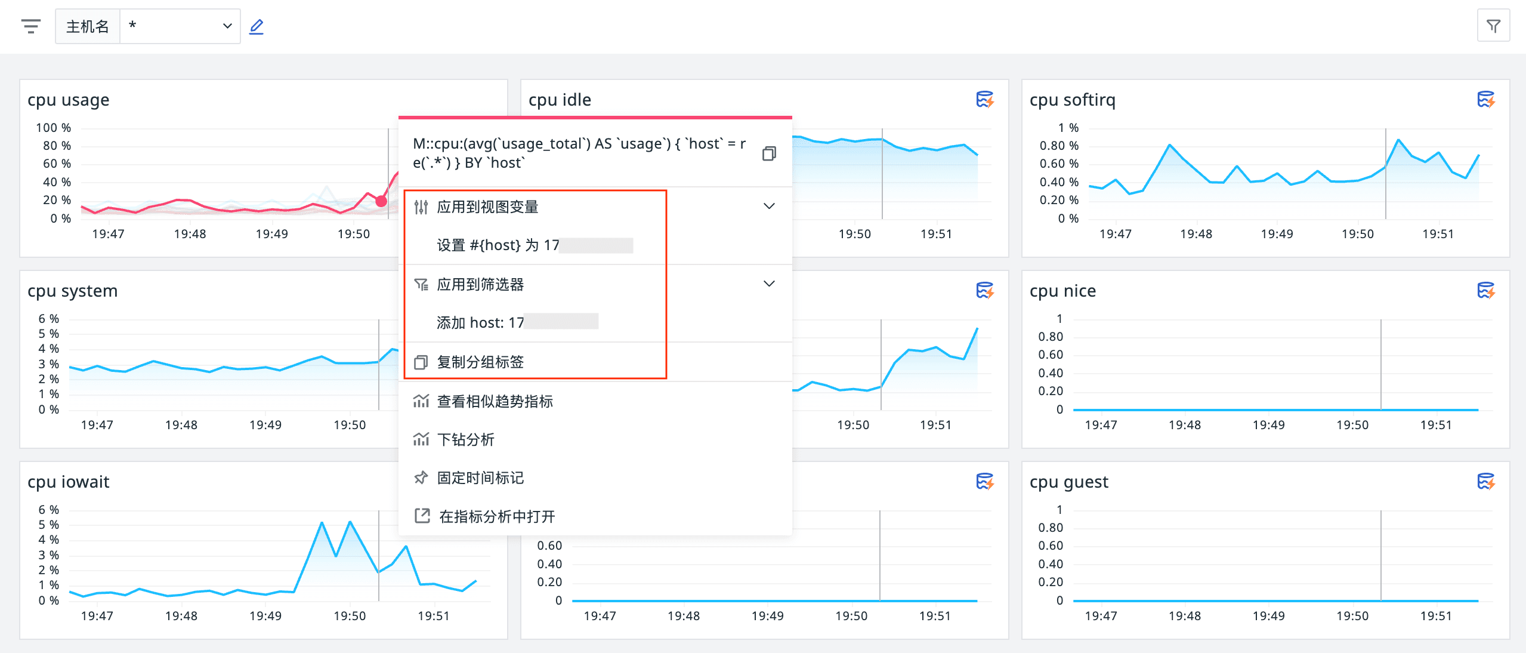The width and height of the screenshot is (1526, 653).
Task: Select 固定时间标记 menu entry
Action: click(x=480, y=478)
